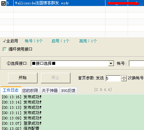
Task: Click the 帐号：5个 count label
Action: [34, 41]
